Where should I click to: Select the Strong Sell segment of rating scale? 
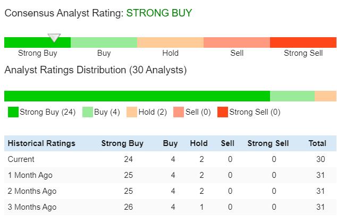[x=304, y=42]
